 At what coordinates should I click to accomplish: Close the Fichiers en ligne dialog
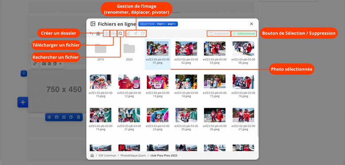coord(252,24)
